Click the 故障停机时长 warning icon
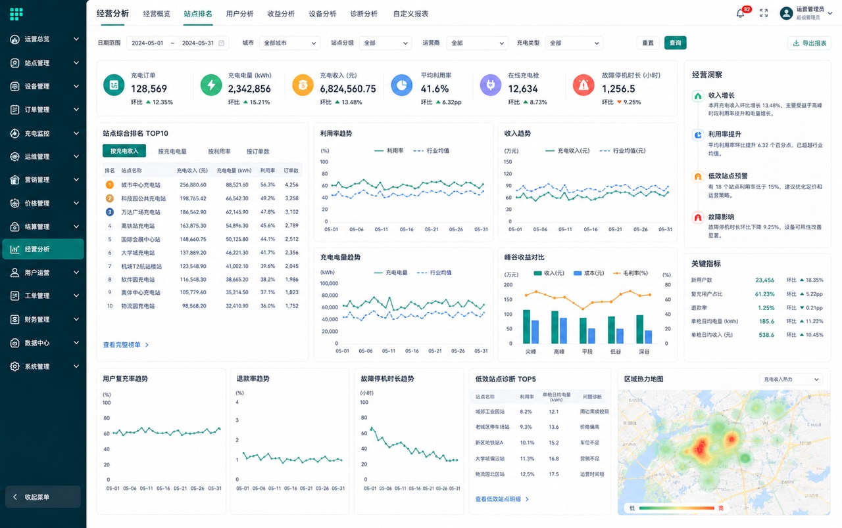842x528 pixels. tap(583, 85)
